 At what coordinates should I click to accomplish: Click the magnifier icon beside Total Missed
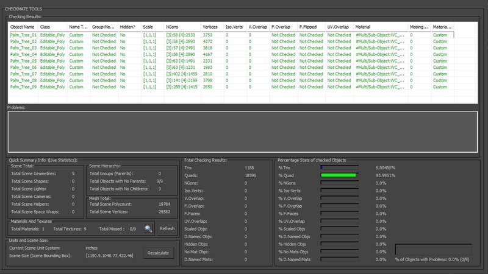(x=148, y=228)
